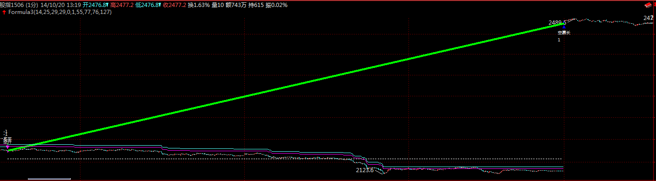Image resolution: width=656 pixels, height=181 pixels.
Task: Click the horizontal scrollbar thumb at bottom
Action: click(x=49, y=179)
